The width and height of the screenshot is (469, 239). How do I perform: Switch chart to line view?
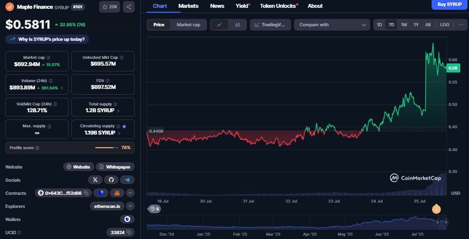[219, 25]
